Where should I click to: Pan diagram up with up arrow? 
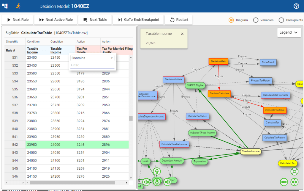[x=156, y=171]
